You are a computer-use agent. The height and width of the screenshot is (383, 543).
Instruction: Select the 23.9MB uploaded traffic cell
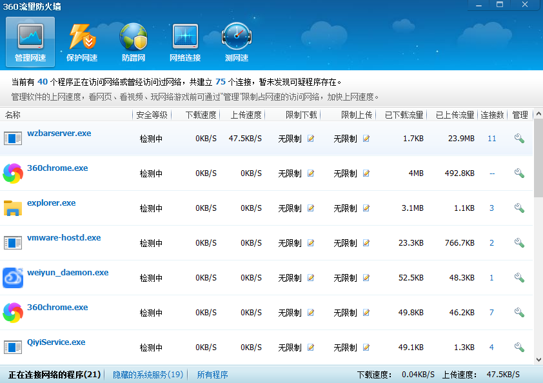pyautogui.click(x=461, y=139)
